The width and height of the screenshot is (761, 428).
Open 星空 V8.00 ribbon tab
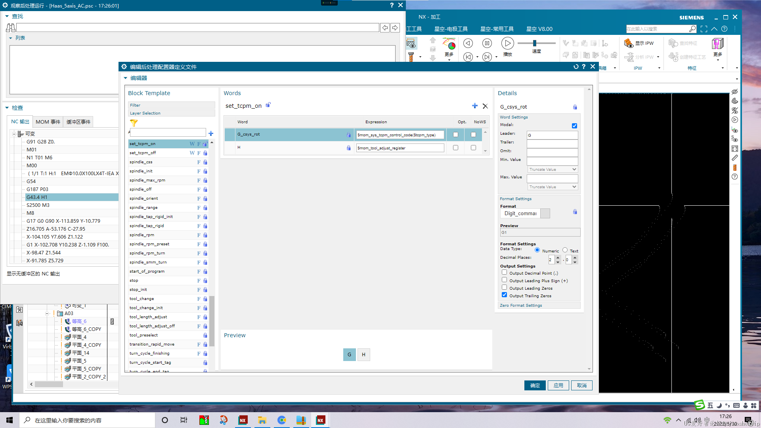539,29
